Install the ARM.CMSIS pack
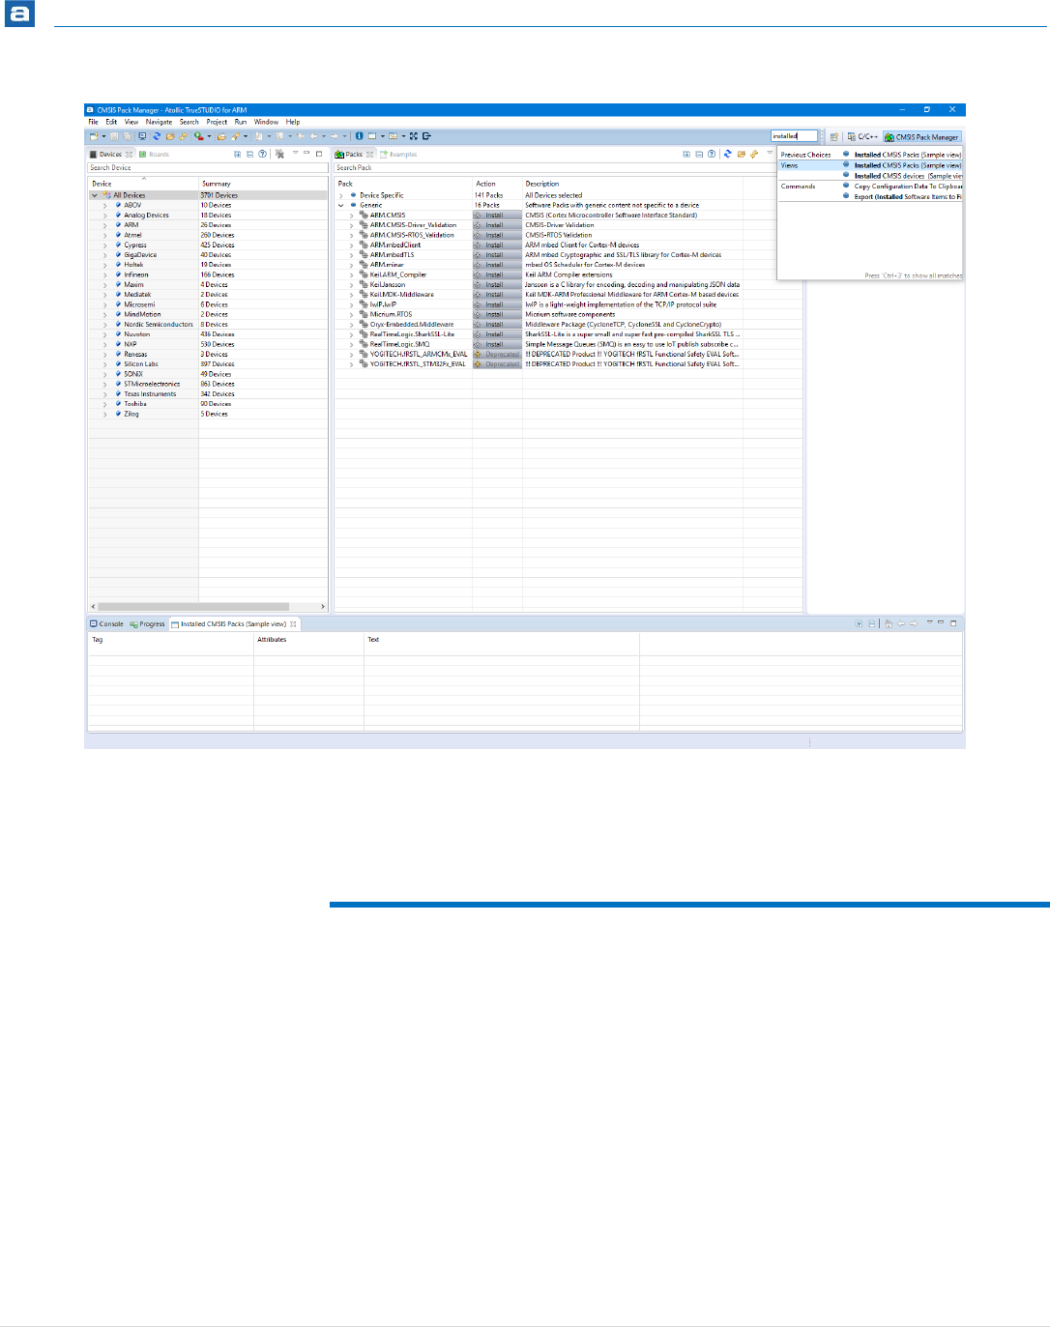Screen dimensions: 1050x1327 point(496,215)
